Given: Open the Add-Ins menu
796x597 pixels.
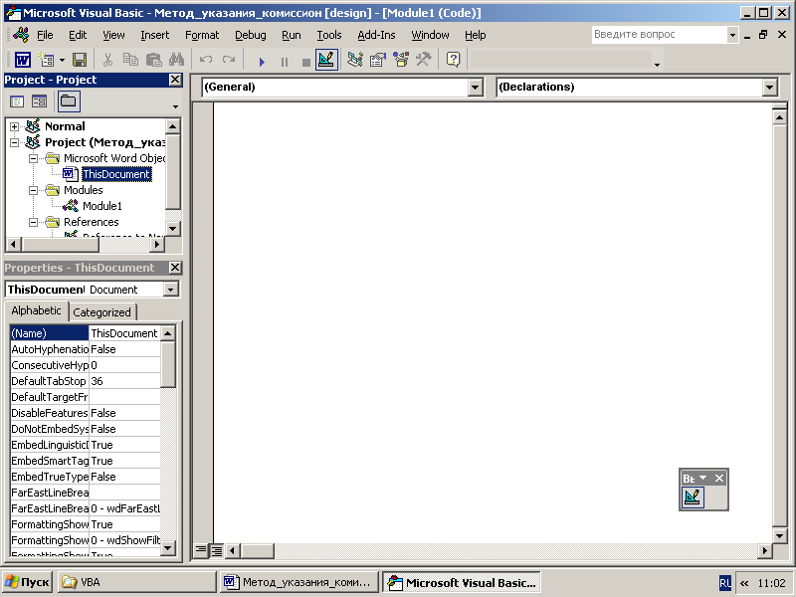Looking at the screenshot, I should click(x=376, y=35).
